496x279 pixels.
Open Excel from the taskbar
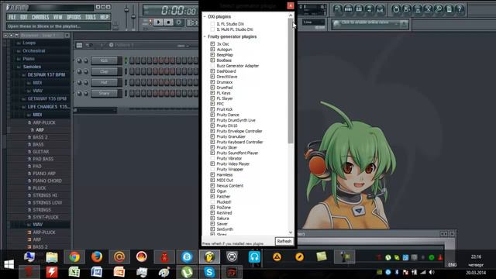coord(74,272)
